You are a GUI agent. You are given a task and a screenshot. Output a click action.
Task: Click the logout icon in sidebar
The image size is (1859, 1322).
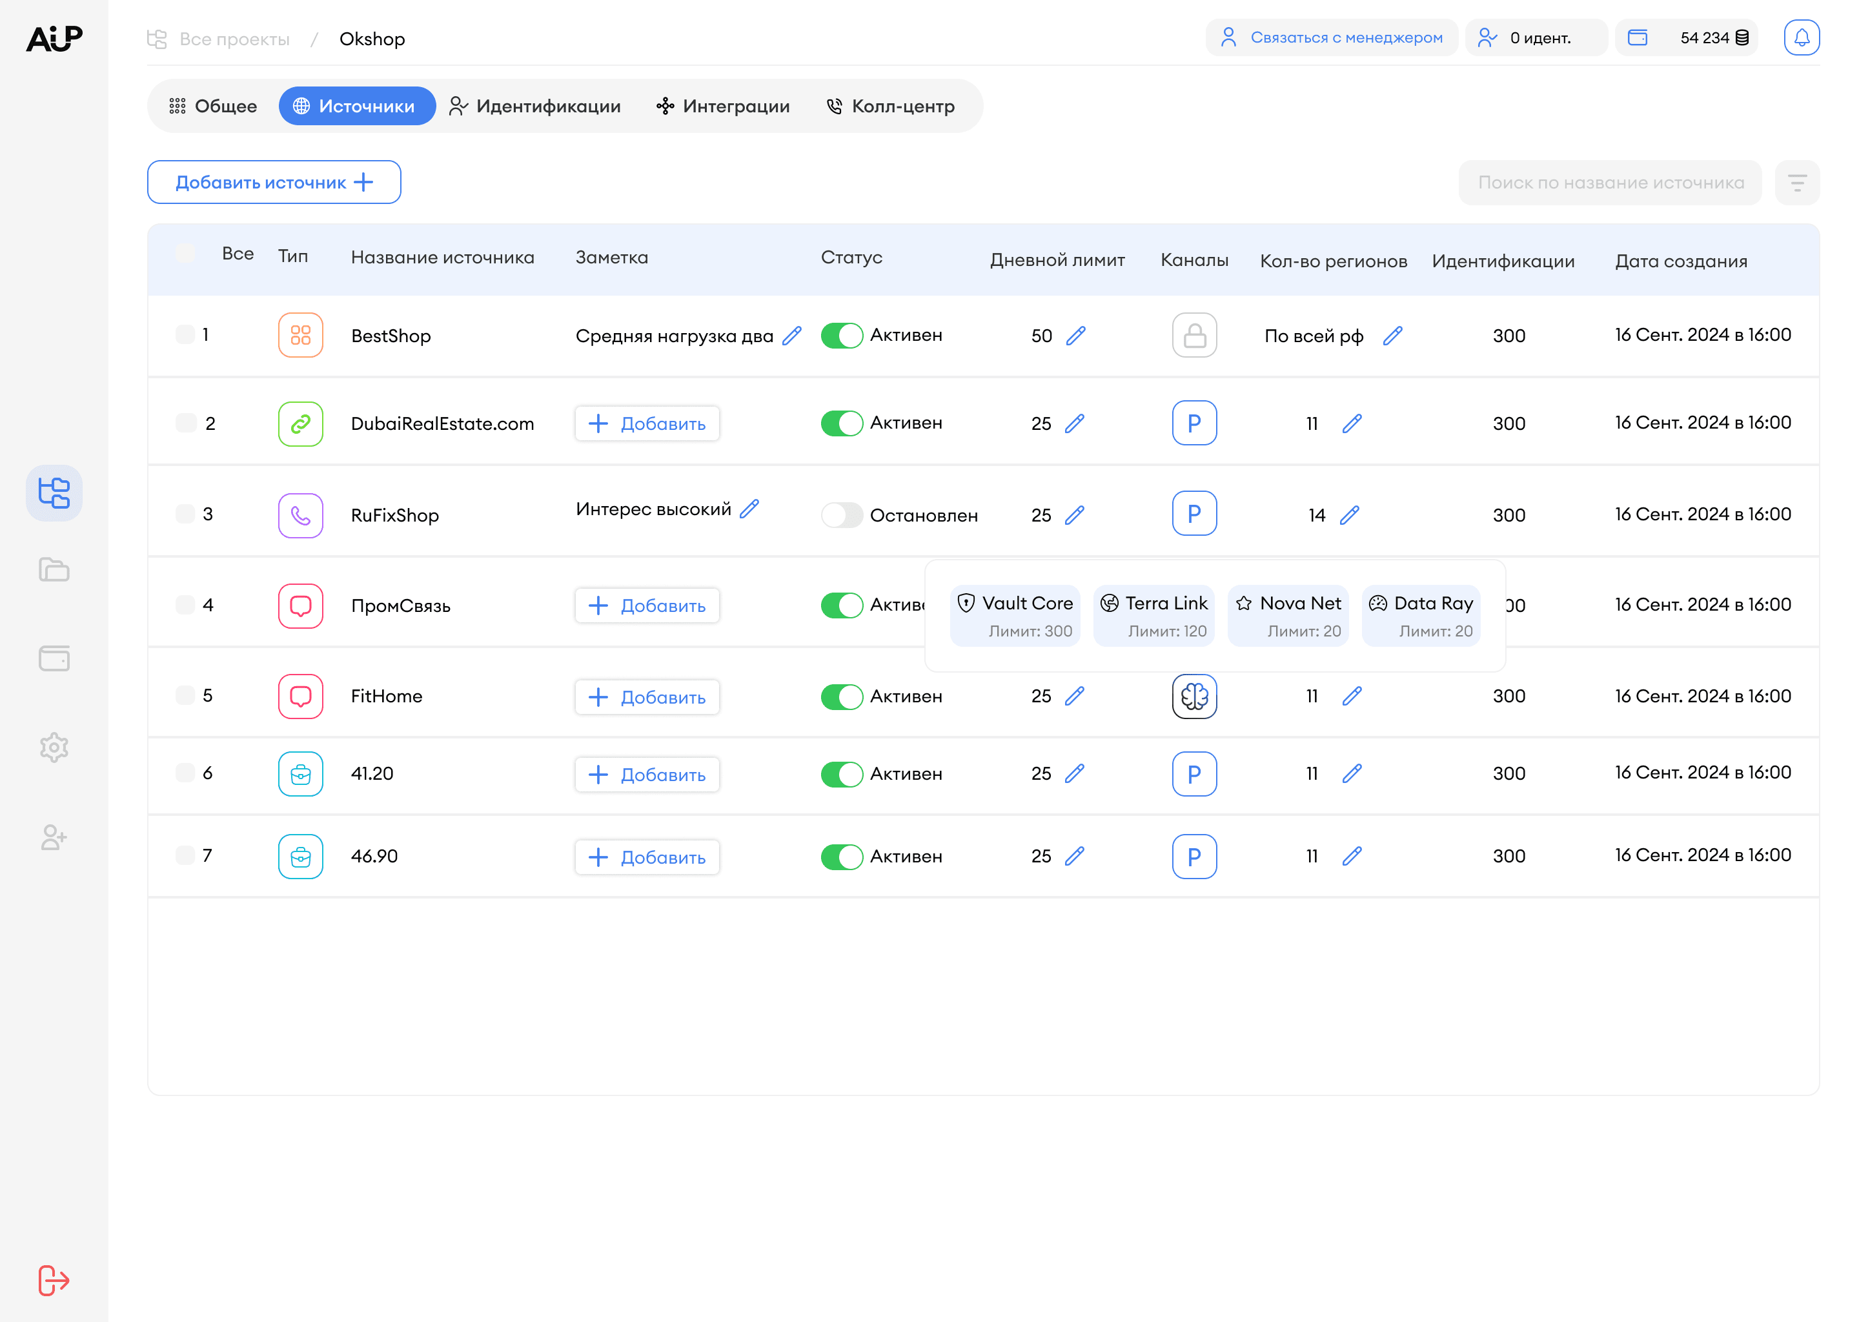tap(54, 1279)
